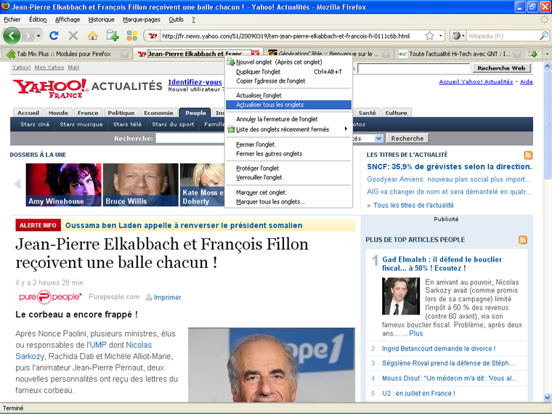This screenshot has width=552, height=414.
Task: Choose Actualiser tous les onglets
Action: 288,105
